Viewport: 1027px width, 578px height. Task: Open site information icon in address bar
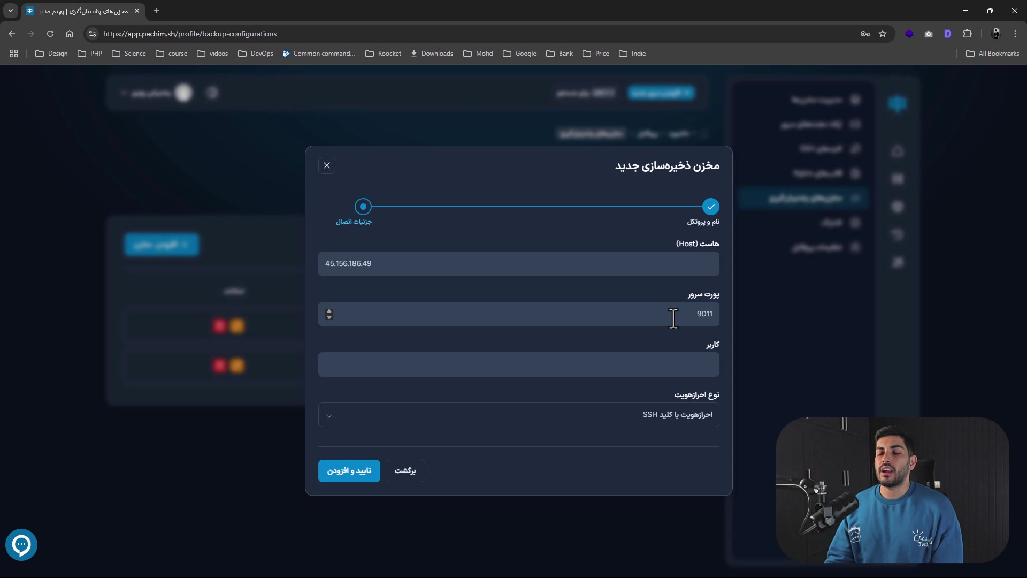click(x=93, y=34)
